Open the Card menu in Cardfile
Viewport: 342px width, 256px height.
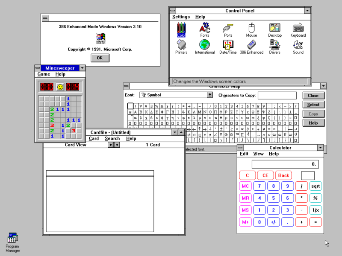tap(94, 138)
